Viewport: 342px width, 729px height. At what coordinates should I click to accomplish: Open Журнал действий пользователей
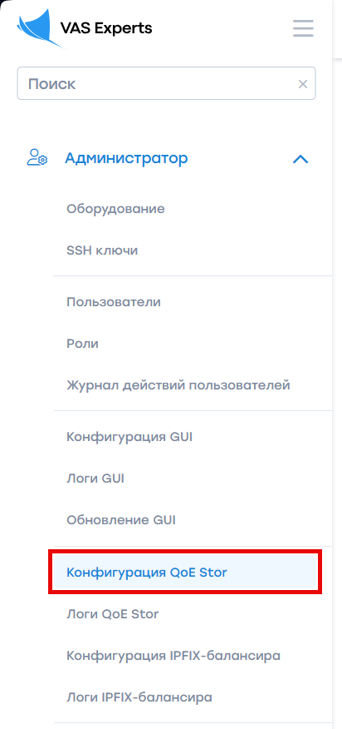[x=178, y=385]
